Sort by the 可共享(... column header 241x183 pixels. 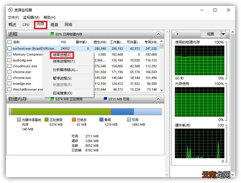pos(134,42)
